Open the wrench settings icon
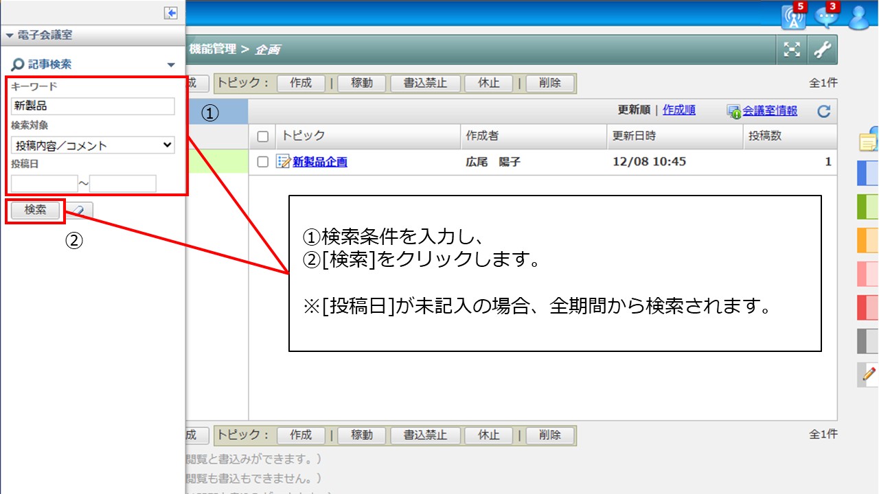 click(x=822, y=49)
